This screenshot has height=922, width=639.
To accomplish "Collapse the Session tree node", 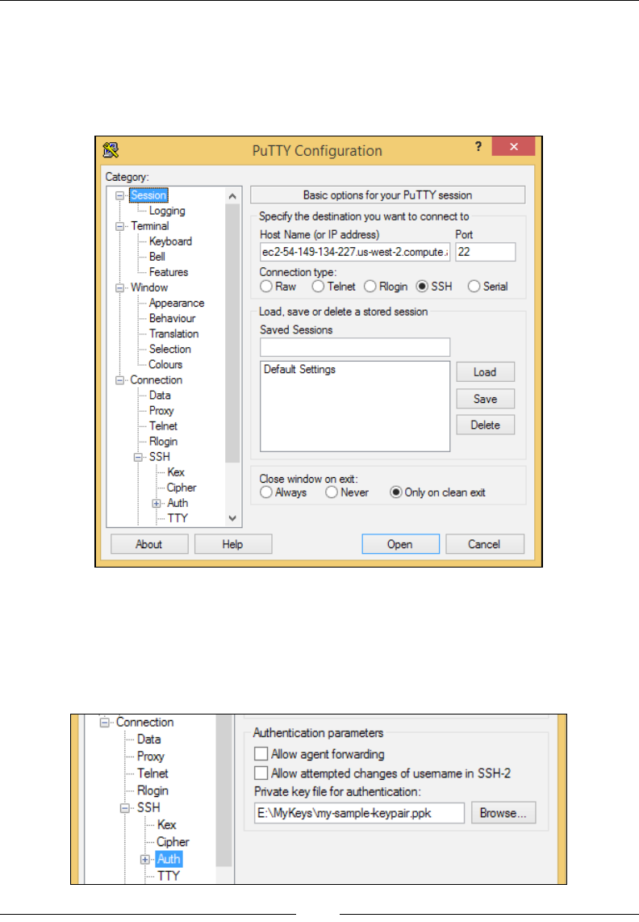I will pyautogui.click(x=120, y=195).
